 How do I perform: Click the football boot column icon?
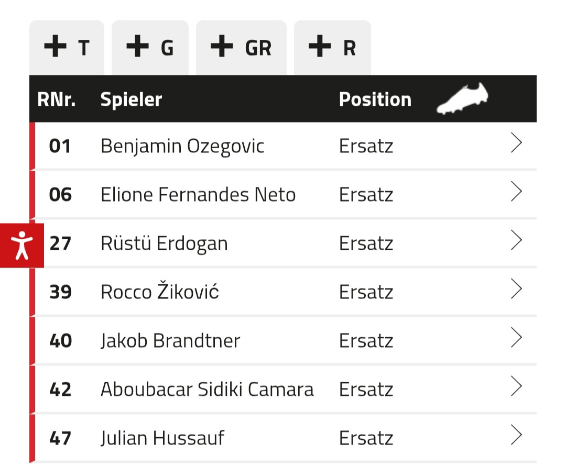coord(462,99)
